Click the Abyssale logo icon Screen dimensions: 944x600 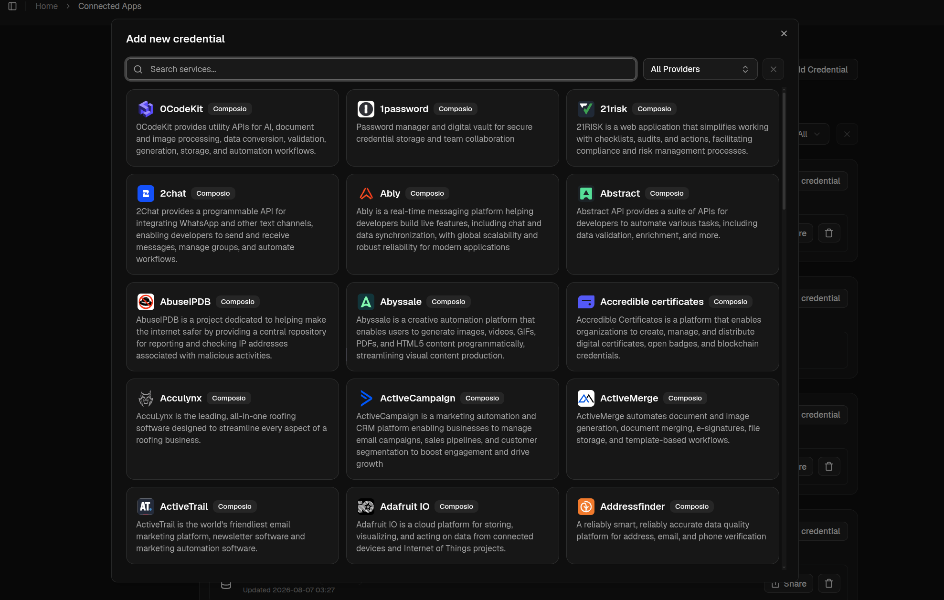(366, 302)
